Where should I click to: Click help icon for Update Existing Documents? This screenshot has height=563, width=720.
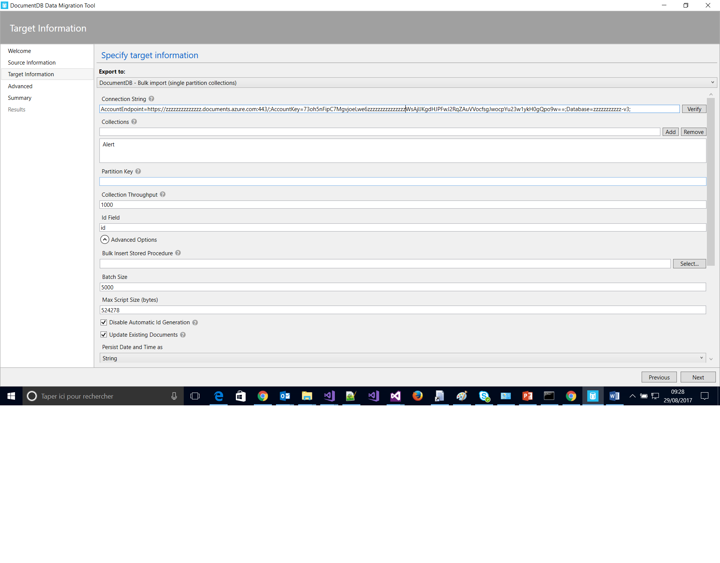(183, 335)
